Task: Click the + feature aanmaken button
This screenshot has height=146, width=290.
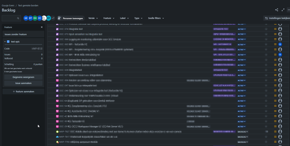Action: tap(23, 92)
